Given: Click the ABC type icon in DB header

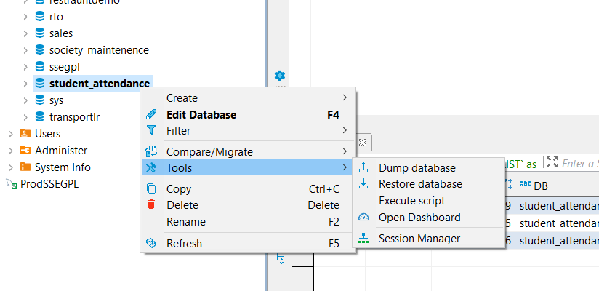Looking at the screenshot, I should tap(526, 183).
